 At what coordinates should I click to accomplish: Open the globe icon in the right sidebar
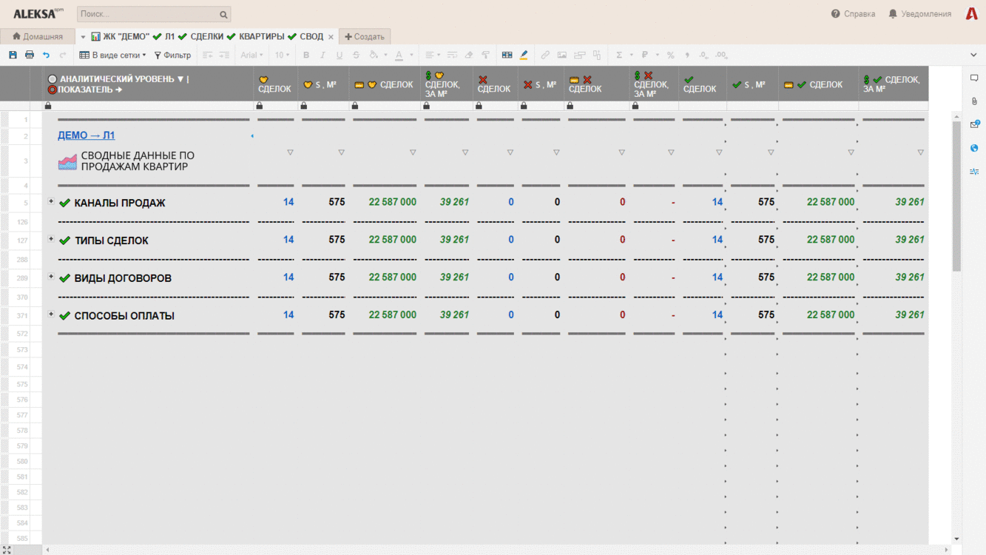coord(974,148)
